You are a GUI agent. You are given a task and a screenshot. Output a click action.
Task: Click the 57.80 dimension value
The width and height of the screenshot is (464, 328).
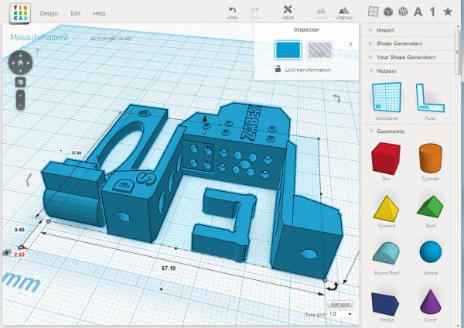click(77, 153)
